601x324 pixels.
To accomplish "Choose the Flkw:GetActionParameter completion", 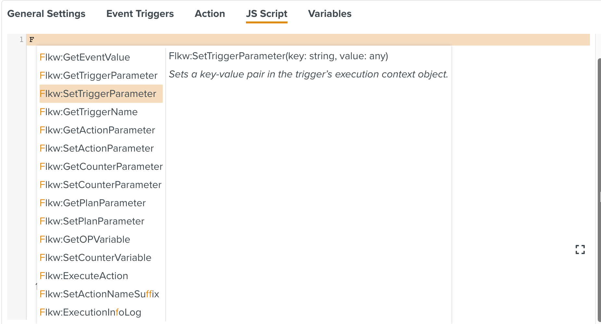I will 97,130.
